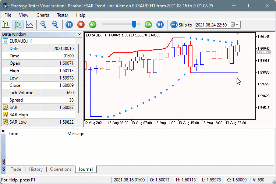
Task: Click the Data Window scrollbar
Action: [78, 78]
